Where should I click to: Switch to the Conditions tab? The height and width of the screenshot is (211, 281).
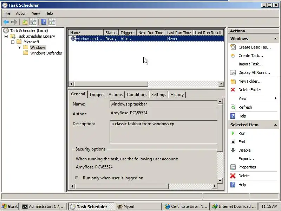(x=137, y=95)
